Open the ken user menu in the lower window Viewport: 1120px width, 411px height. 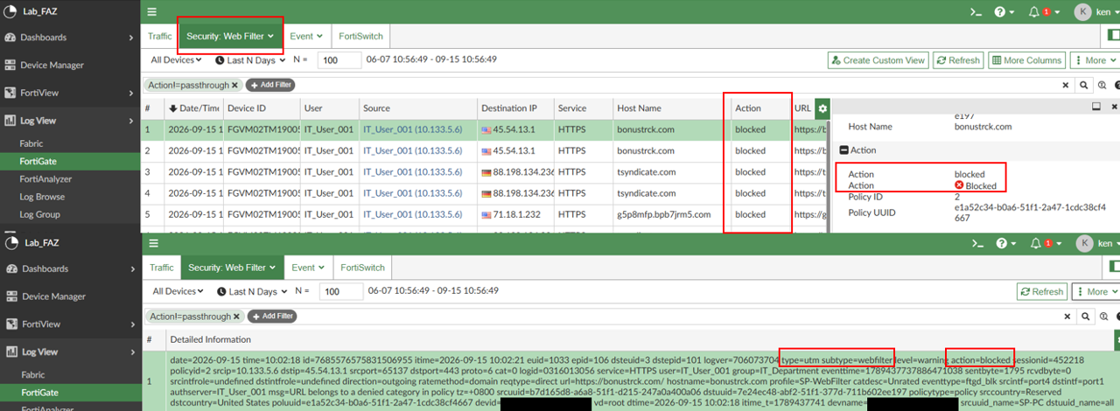(x=1096, y=243)
